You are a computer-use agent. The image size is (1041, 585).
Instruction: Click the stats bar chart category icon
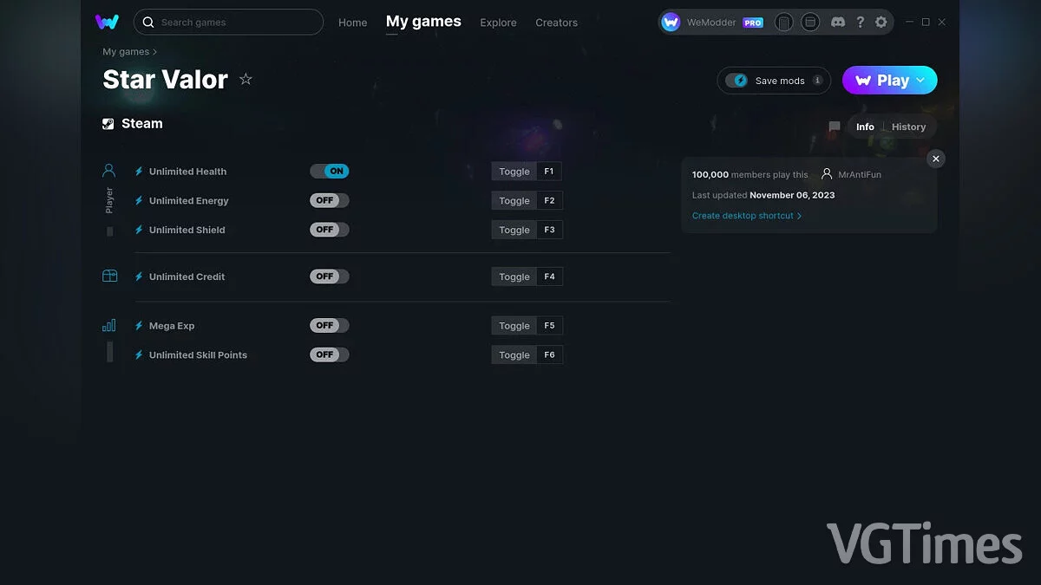click(109, 326)
